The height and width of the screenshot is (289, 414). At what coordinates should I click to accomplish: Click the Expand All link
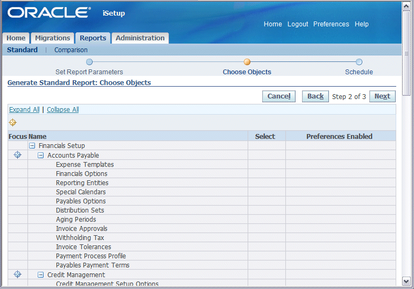(x=24, y=110)
